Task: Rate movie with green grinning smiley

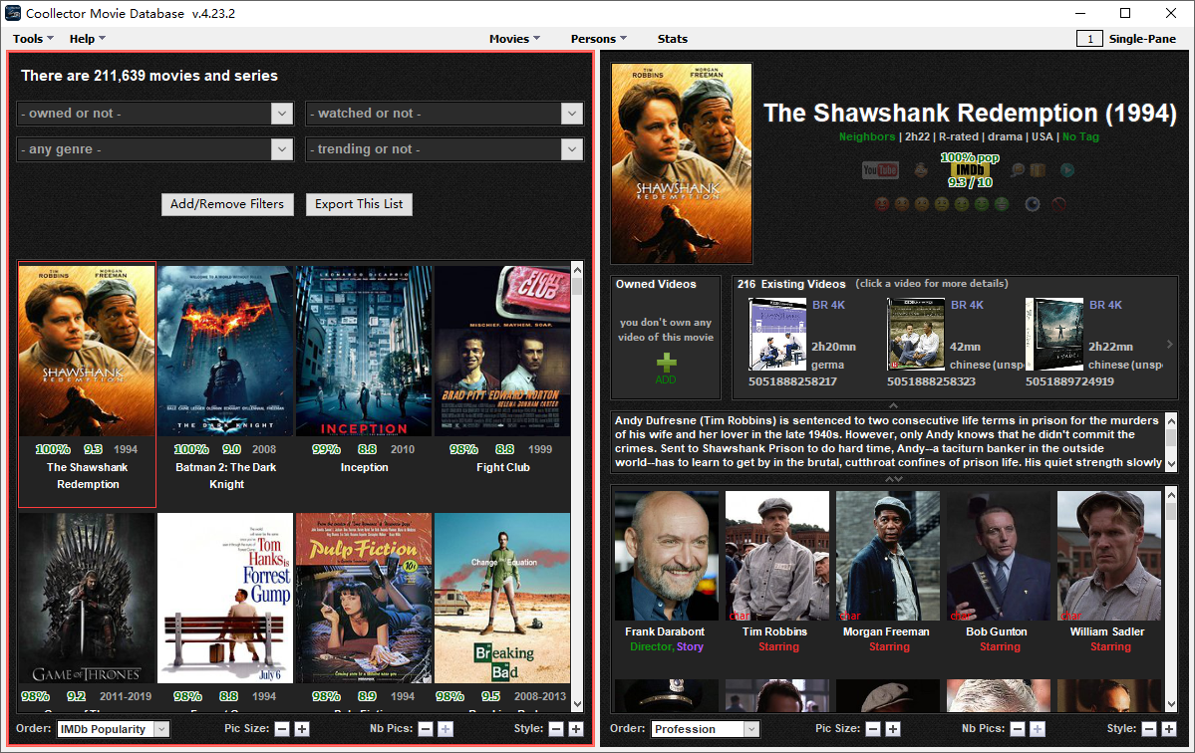Action: coord(1002,204)
